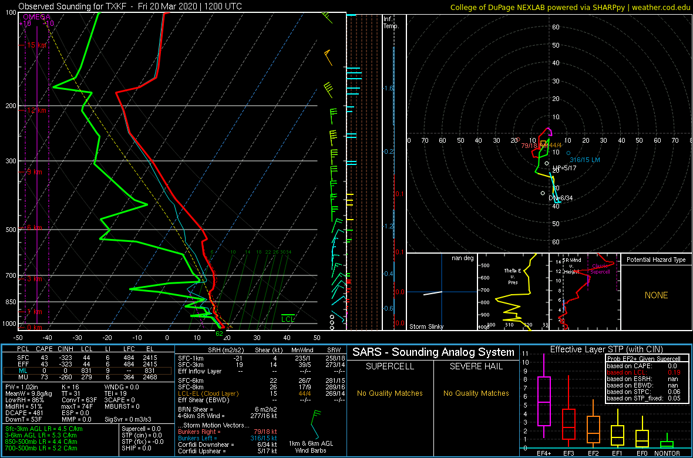Click the SUPERCELL column heading

click(390, 366)
